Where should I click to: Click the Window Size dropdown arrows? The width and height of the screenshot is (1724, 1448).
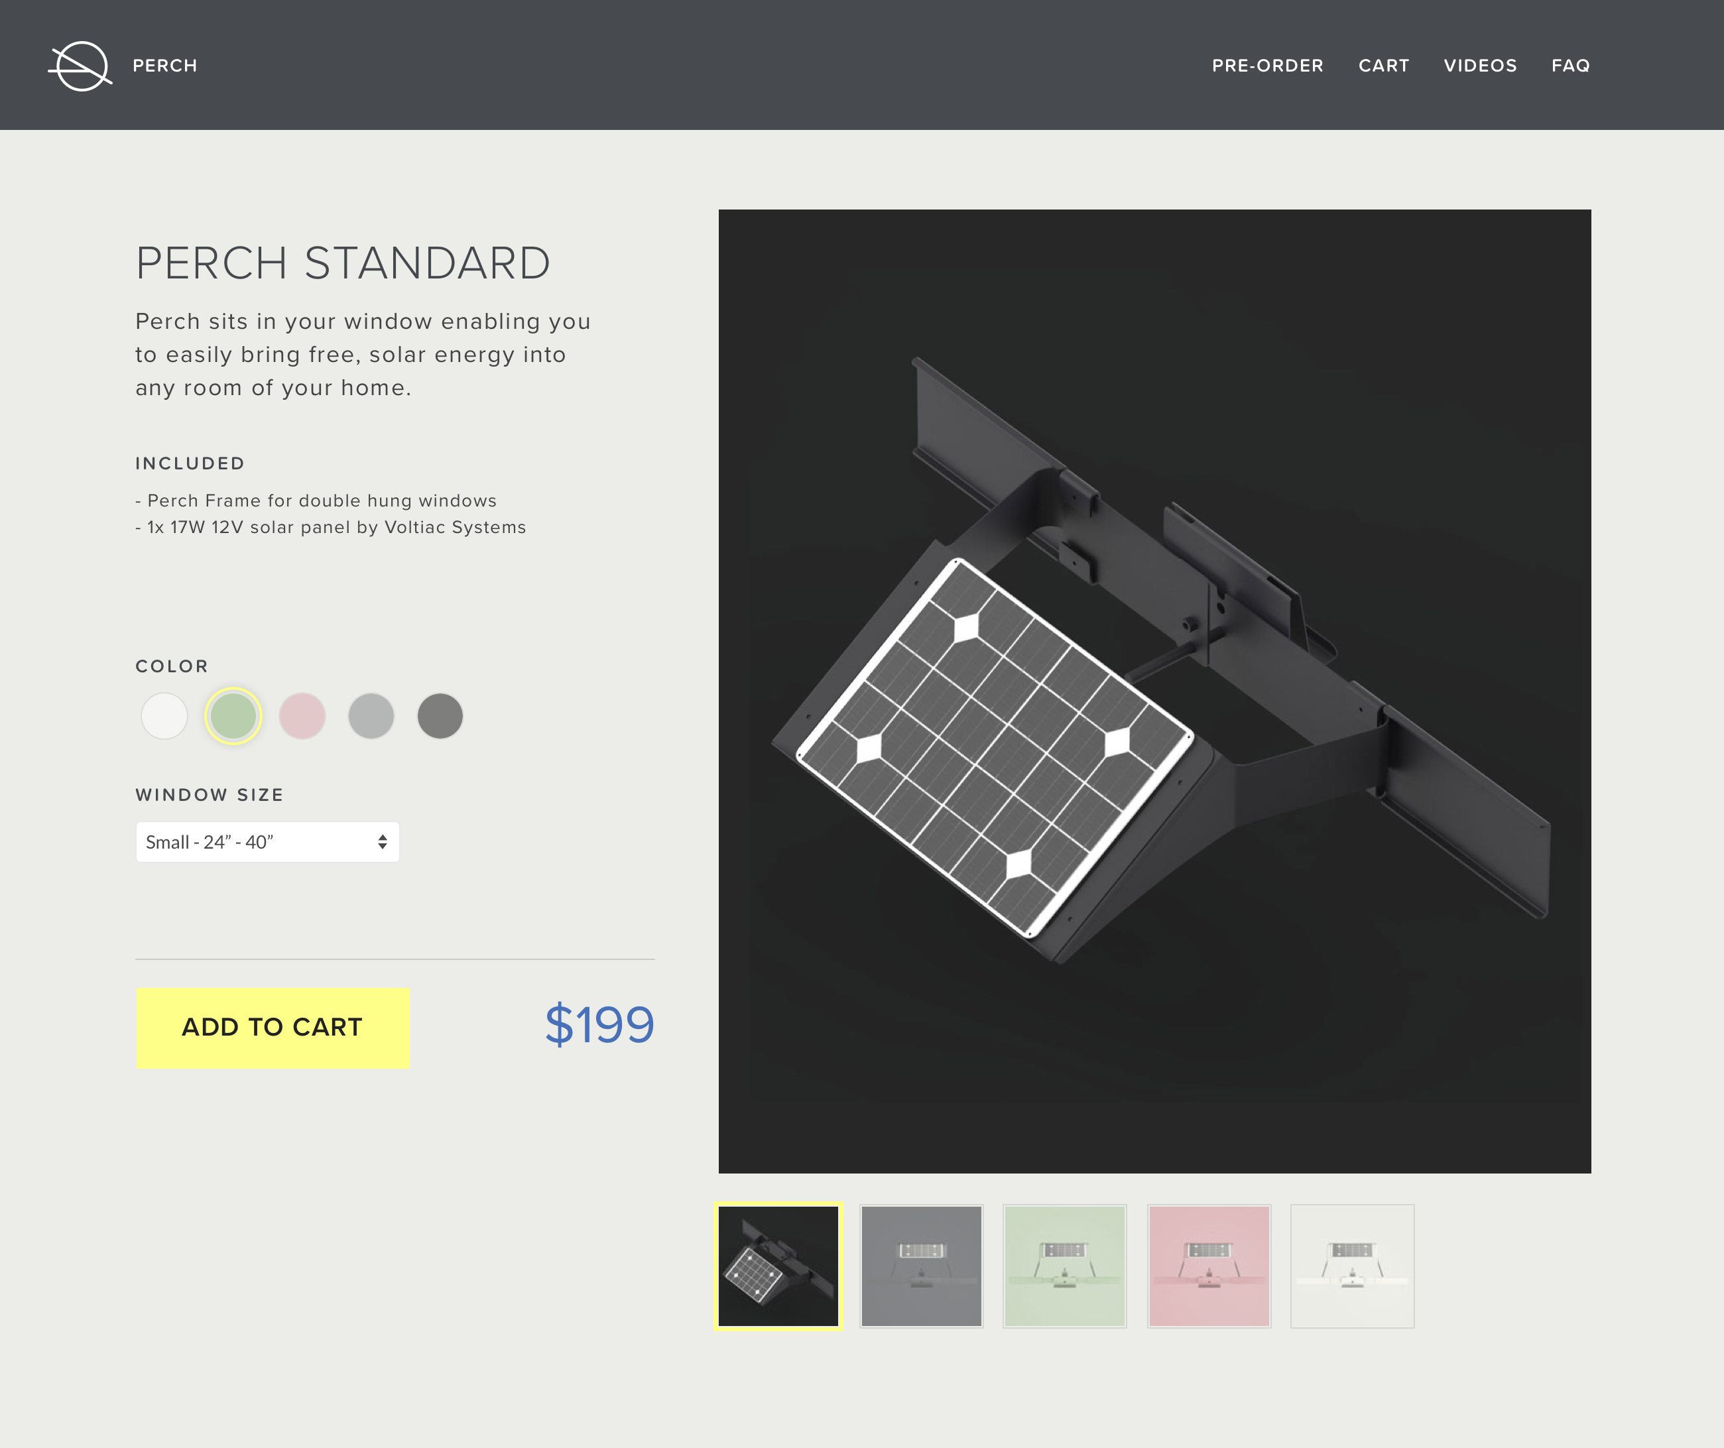[x=383, y=842]
